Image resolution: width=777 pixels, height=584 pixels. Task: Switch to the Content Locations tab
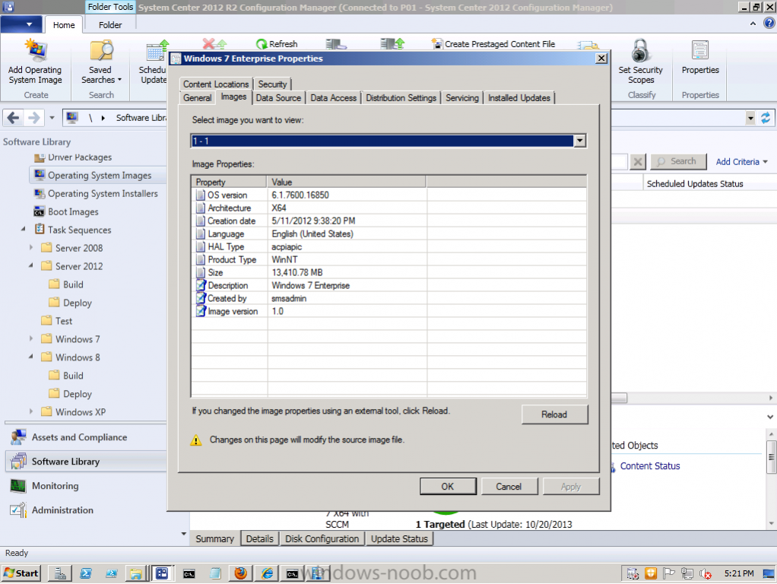point(216,84)
